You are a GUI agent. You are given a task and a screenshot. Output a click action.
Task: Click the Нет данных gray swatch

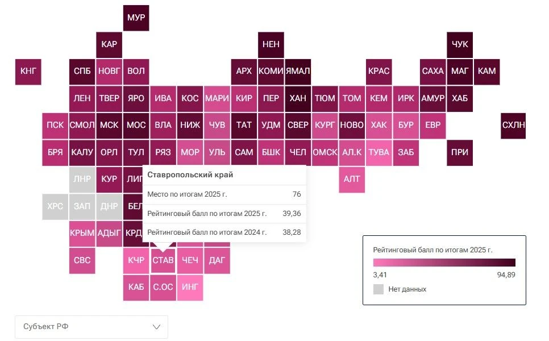coord(379,289)
